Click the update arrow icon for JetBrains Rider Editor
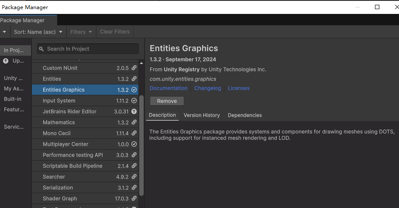Viewport: 399px width, 208px height. pyautogui.click(x=134, y=111)
